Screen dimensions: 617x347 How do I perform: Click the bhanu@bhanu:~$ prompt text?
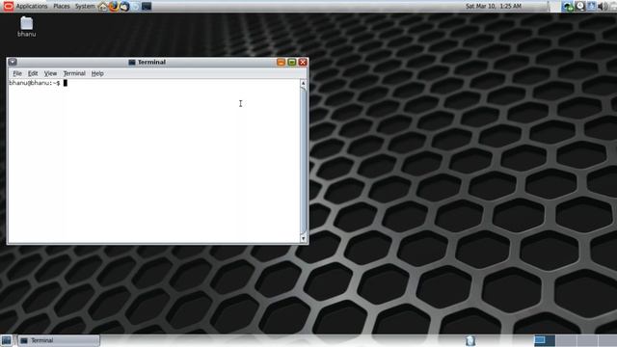pyautogui.click(x=35, y=83)
